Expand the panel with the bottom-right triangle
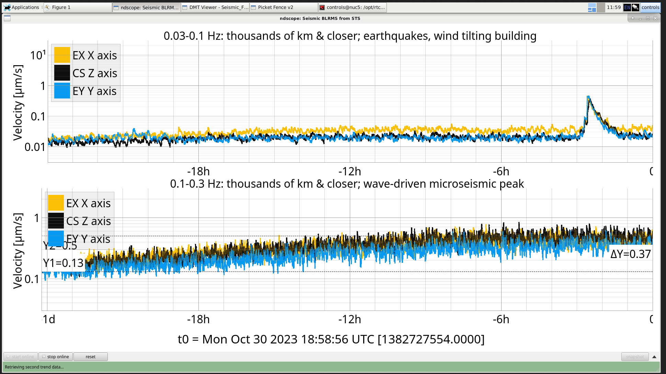Screen dimensions: 666x374 pyautogui.click(x=654, y=357)
